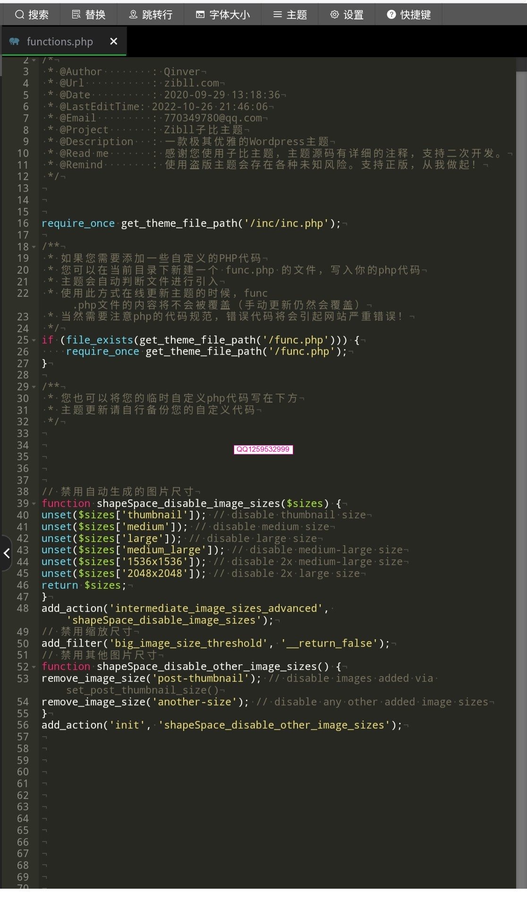This screenshot has height=900, width=527.
Task: Click 'zibll.com' on line 4
Action: pos(191,83)
